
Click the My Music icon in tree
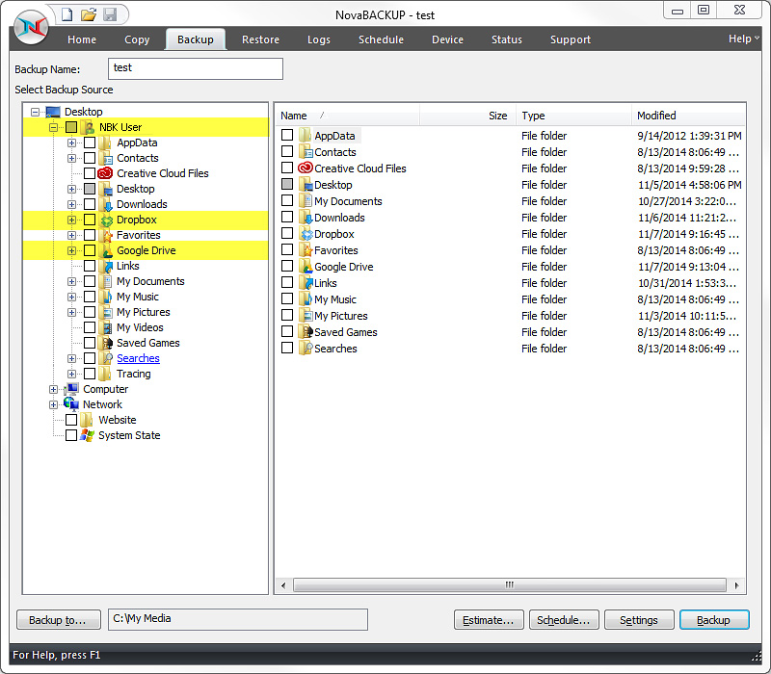tap(106, 298)
